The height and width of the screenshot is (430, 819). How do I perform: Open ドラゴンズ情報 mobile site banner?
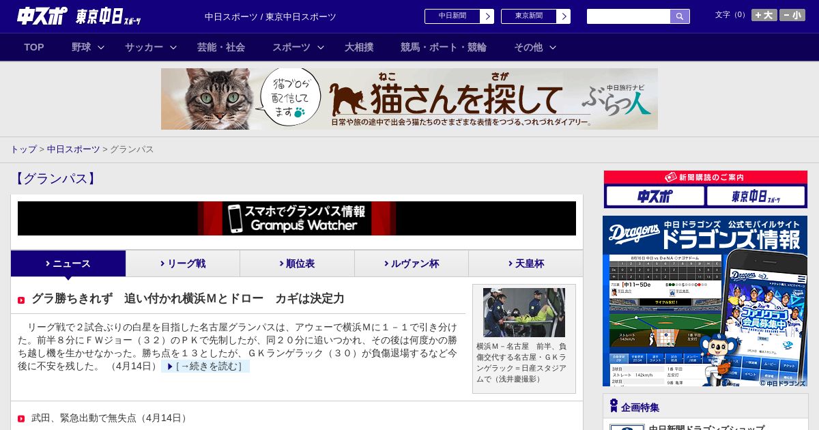click(x=705, y=301)
